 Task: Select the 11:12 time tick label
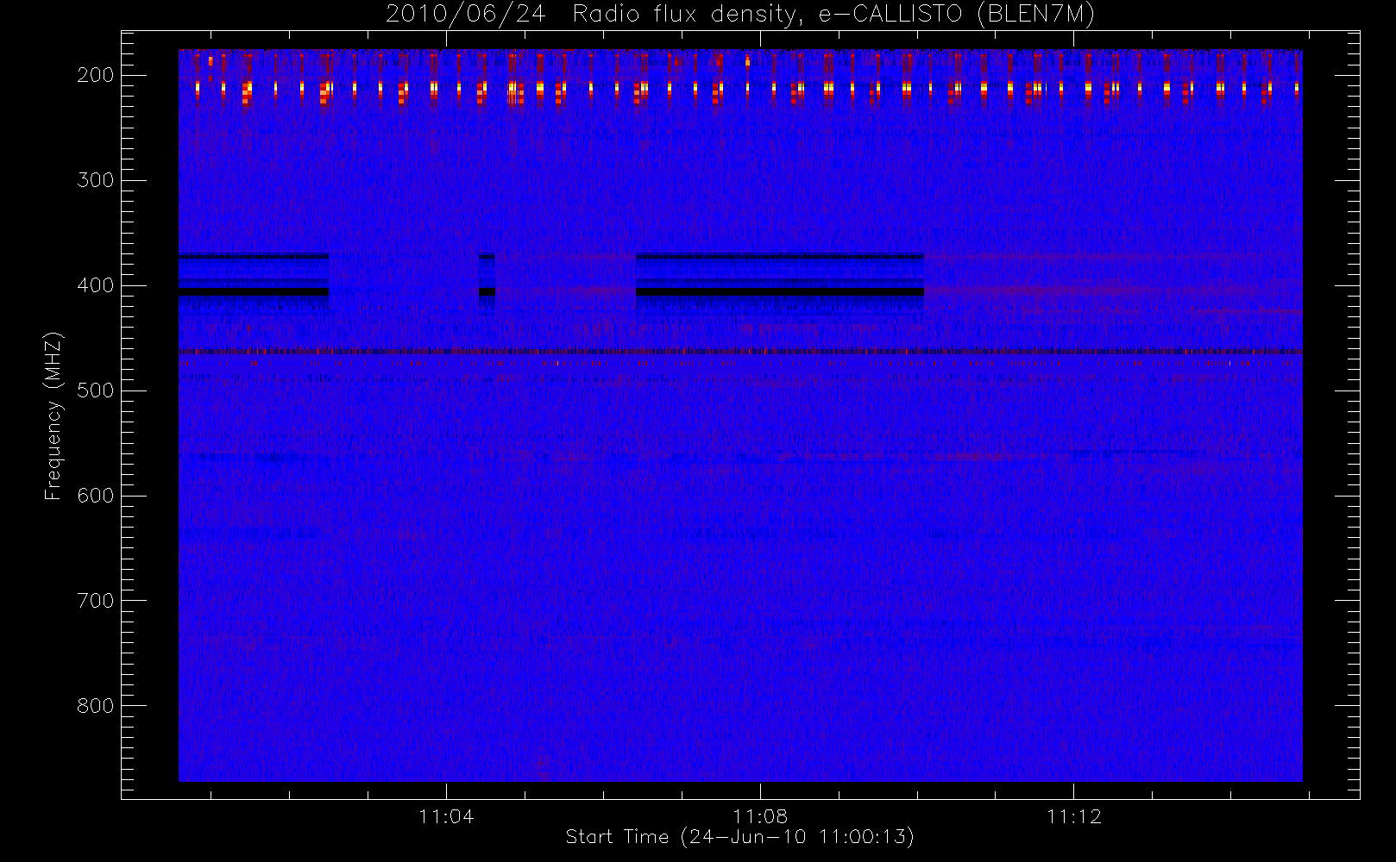(x=1074, y=816)
